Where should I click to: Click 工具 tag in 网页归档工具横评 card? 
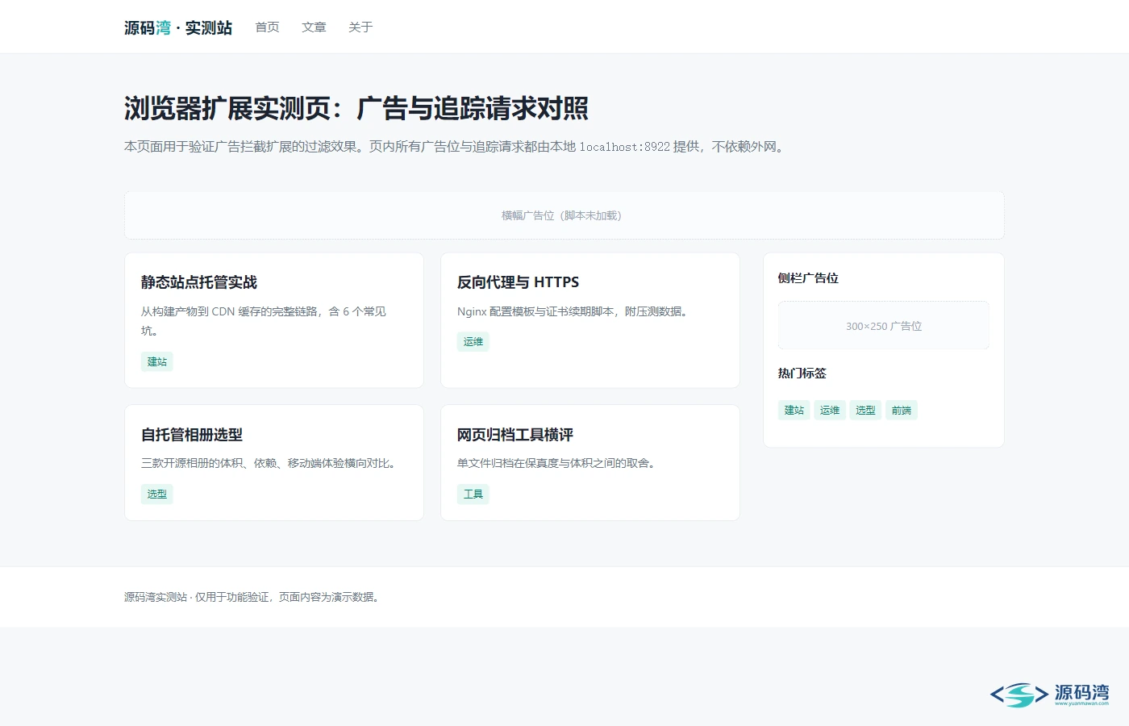473,494
